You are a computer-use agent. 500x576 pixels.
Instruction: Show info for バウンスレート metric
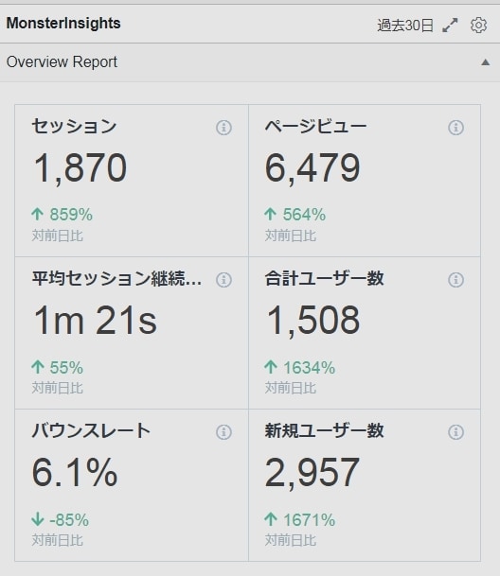pos(223,432)
